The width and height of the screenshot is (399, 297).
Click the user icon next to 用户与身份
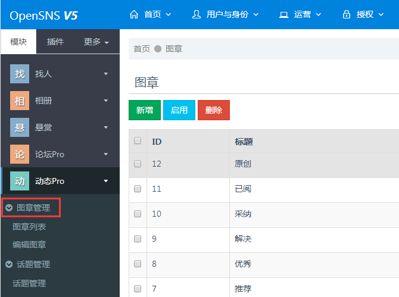click(196, 14)
